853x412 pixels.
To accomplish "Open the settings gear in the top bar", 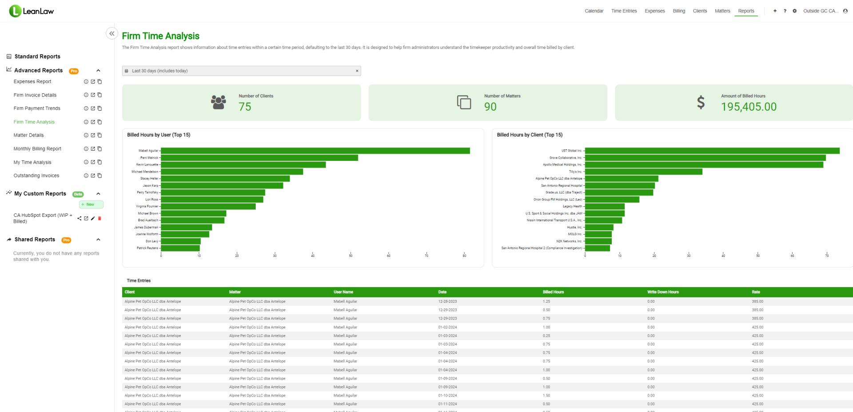I will pyautogui.click(x=794, y=11).
